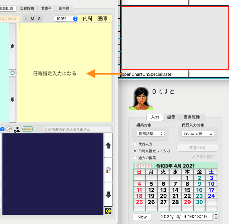The width and height of the screenshot is (229, 224).
Task: Click the date time input field
Action: pos(186,217)
